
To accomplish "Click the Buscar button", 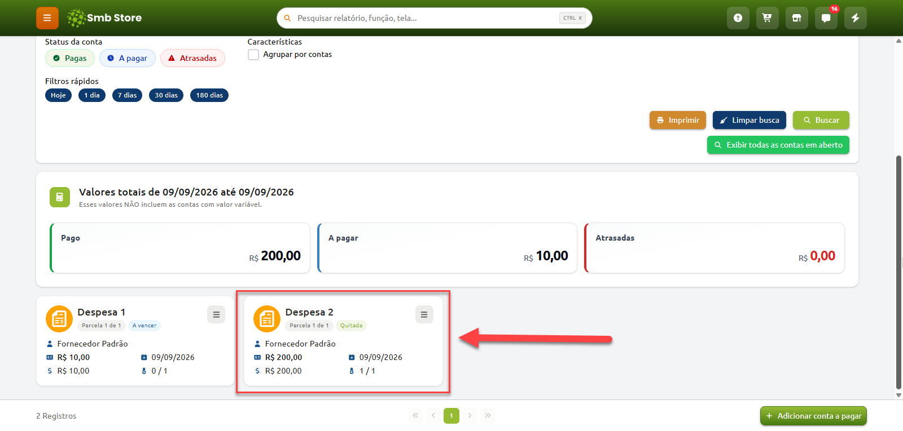I will click(x=821, y=120).
